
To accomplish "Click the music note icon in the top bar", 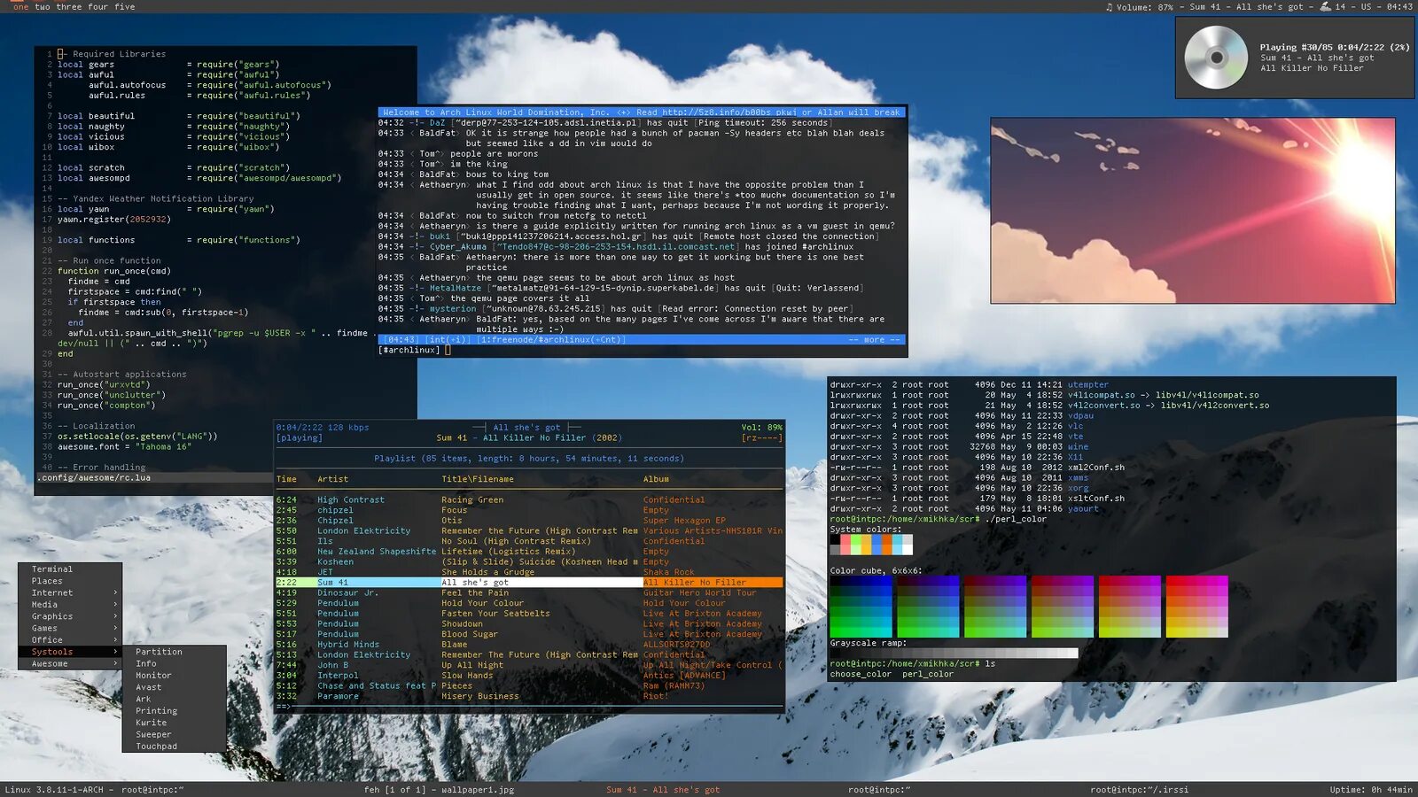I will pyautogui.click(x=1109, y=7).
